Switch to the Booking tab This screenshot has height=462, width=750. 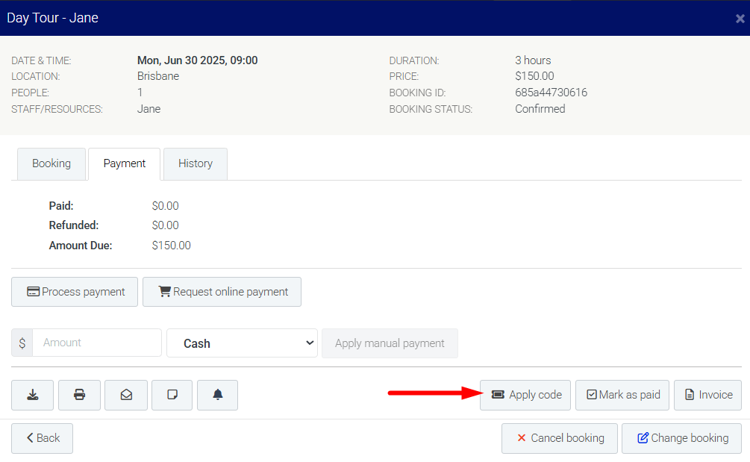(51, 163)
